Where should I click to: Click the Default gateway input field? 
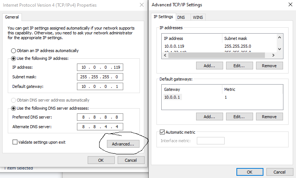(x=100, y=86)
